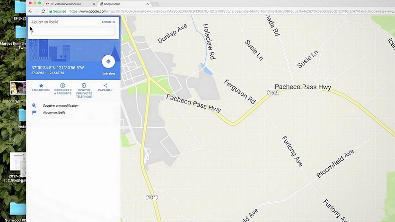Click the Ajouter un libellé flag icon
395x222 pixels.
pos(34,112)
